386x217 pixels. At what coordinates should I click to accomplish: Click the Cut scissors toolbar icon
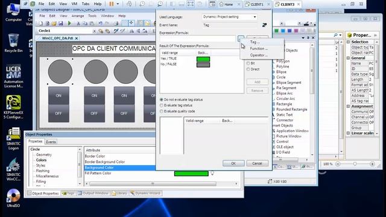point(78,24)
